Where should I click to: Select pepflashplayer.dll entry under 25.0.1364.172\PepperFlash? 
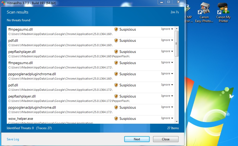click(91, 99)
